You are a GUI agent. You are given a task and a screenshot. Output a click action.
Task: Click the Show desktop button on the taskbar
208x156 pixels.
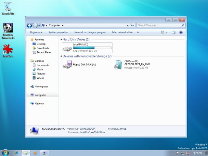pos(206,153)
